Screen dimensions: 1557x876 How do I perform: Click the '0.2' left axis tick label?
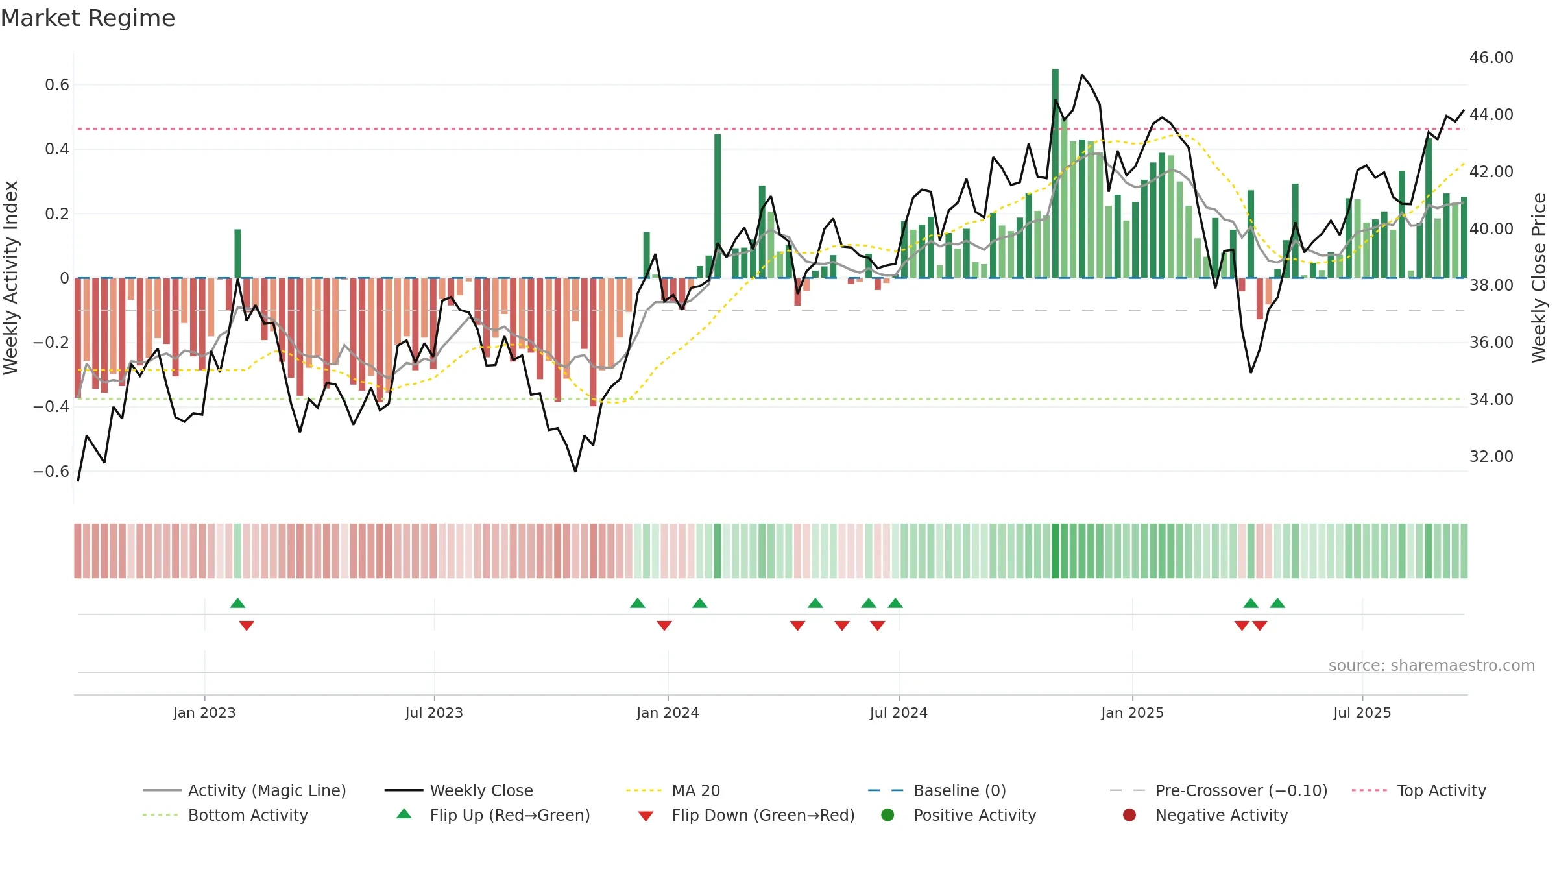(x=57, y=214)
